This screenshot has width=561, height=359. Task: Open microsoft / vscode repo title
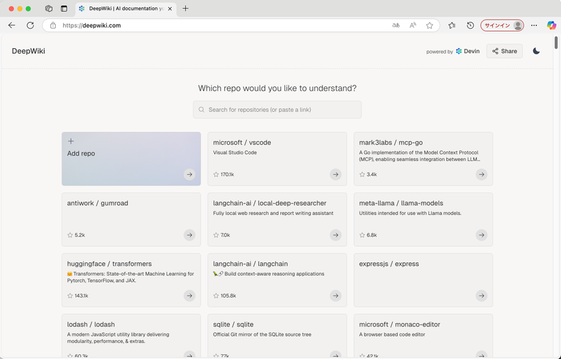tap(242, 143)
